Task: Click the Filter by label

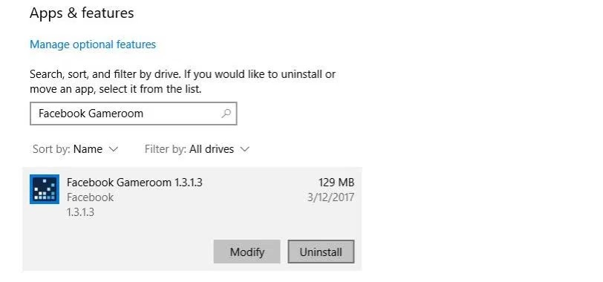Action: pyautogui.click(x=166, y=149)
